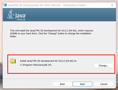Click the installer icon in title bar
This screenshot has width=118, height=90.
[x=5, y=5]
